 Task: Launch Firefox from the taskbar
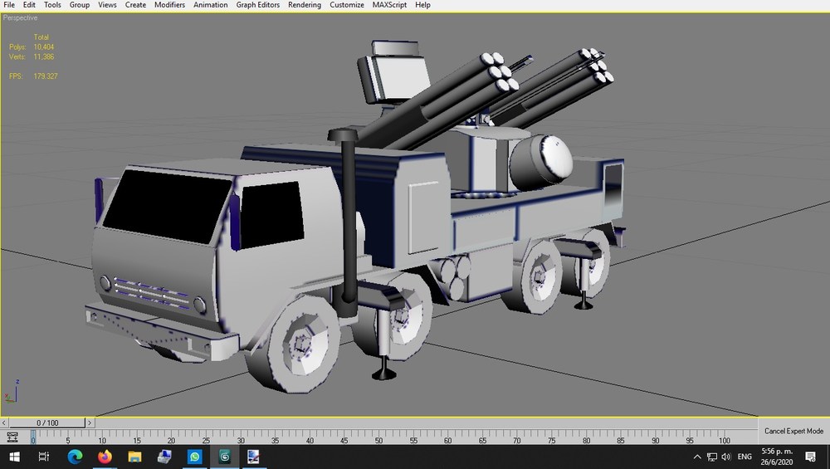pyautogui.click(x=105, y=457)
